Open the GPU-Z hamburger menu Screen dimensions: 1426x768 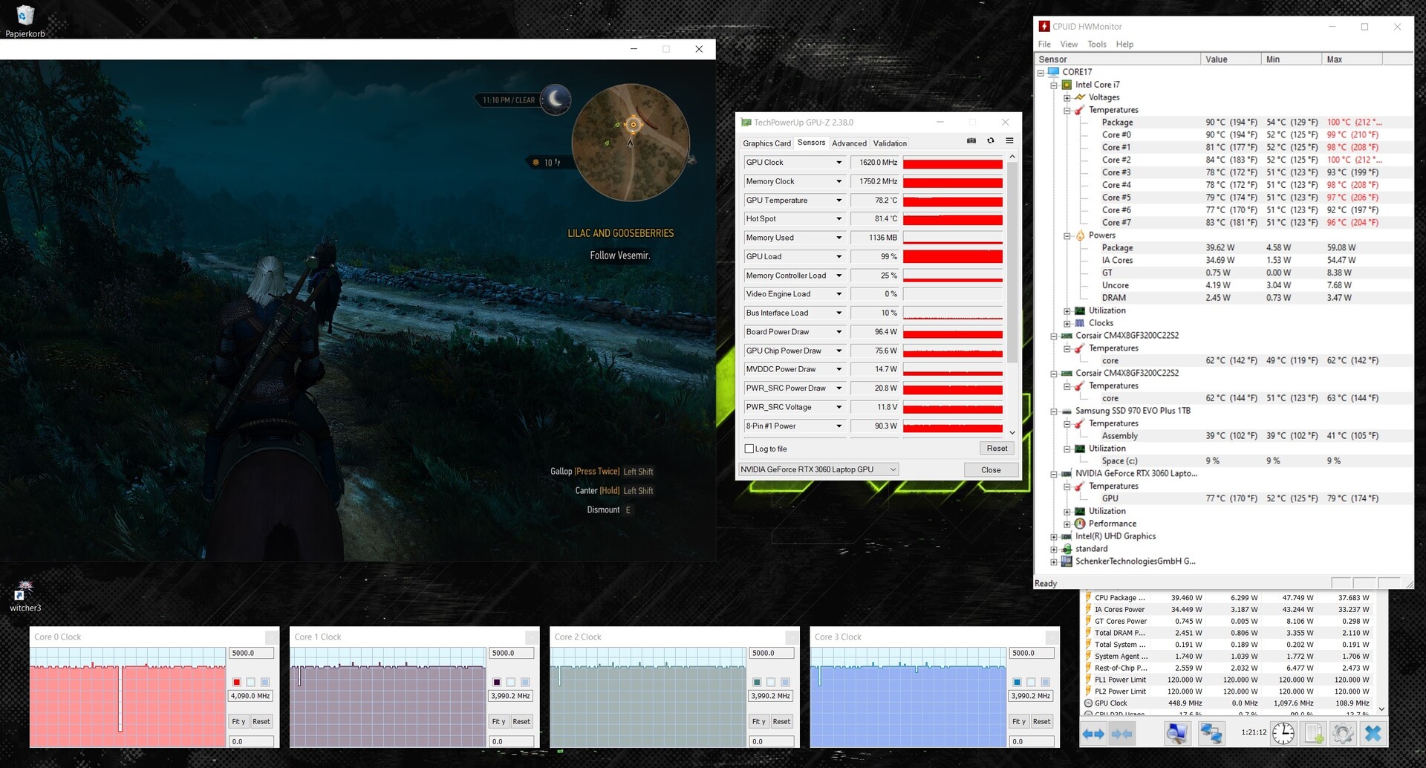[1009, 141]
